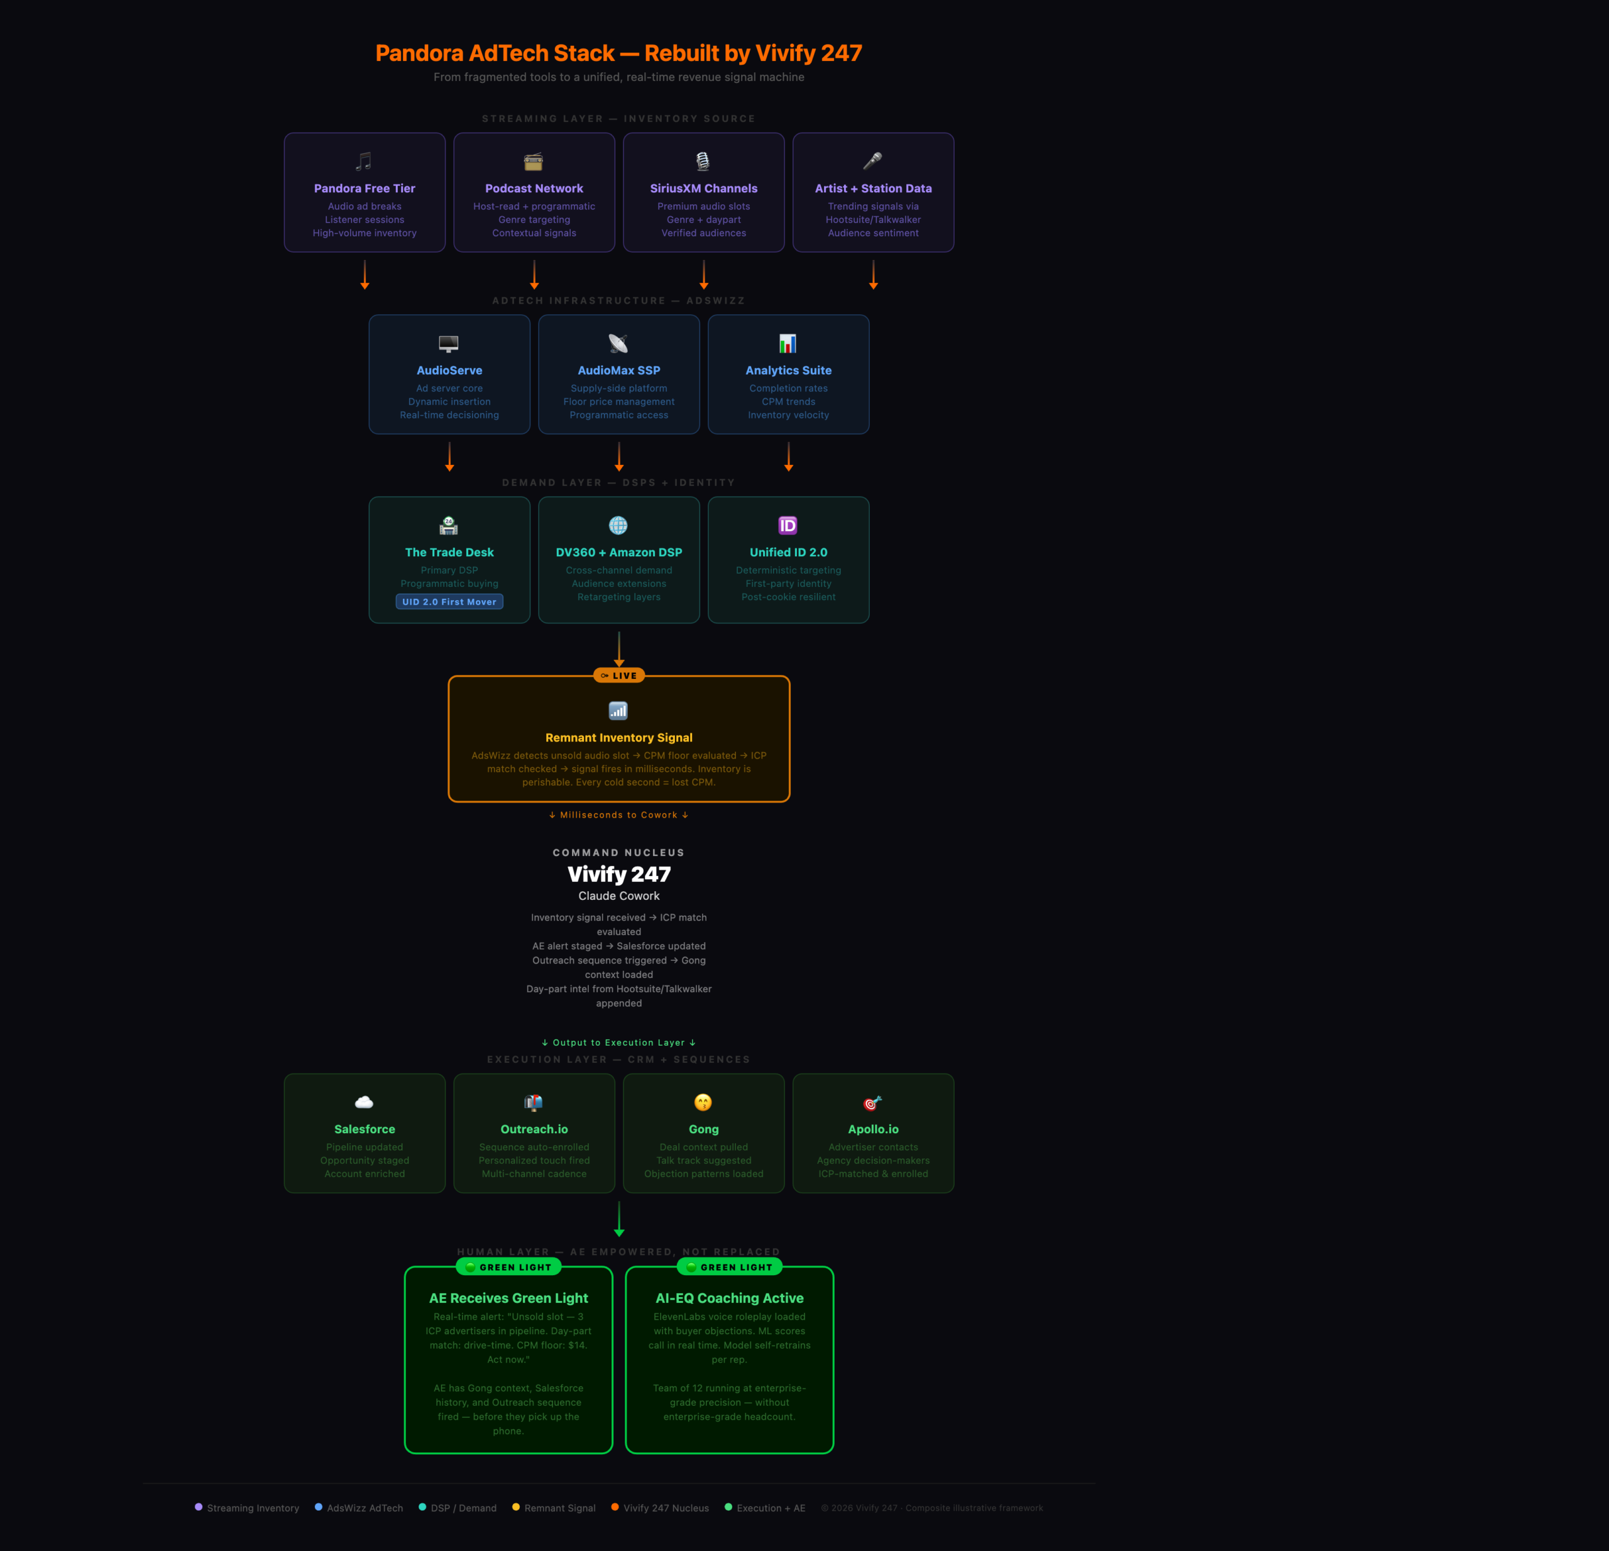1609x1551 pixels.
Task: Click the radio icon on Podcast Network card
Action: (534, 161)
